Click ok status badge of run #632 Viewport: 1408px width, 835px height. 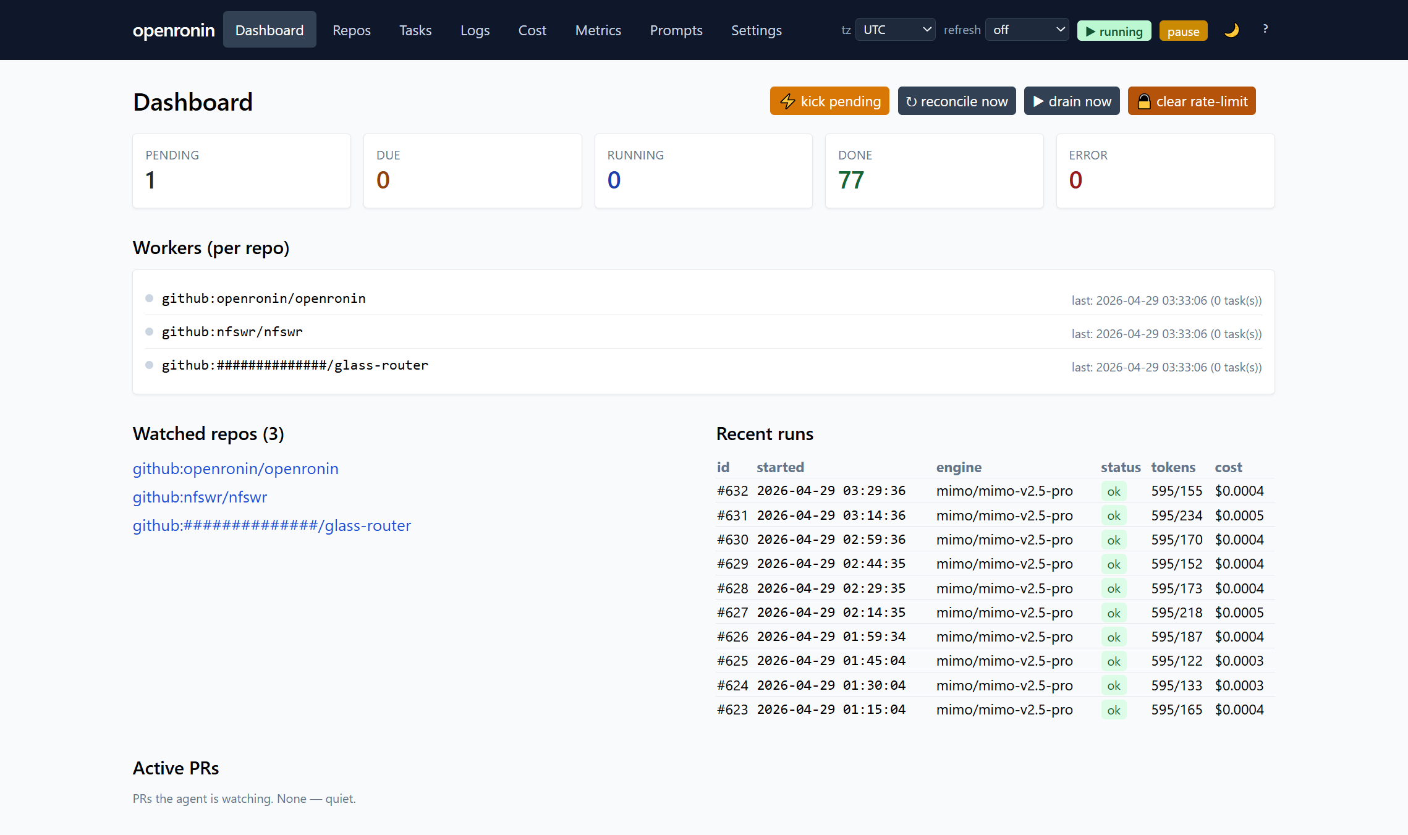(x=1114, y=491)
